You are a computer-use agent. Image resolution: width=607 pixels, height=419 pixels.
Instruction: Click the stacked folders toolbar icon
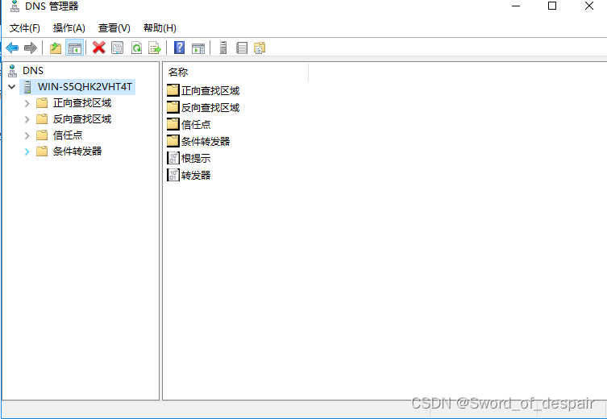pos(260,48)
